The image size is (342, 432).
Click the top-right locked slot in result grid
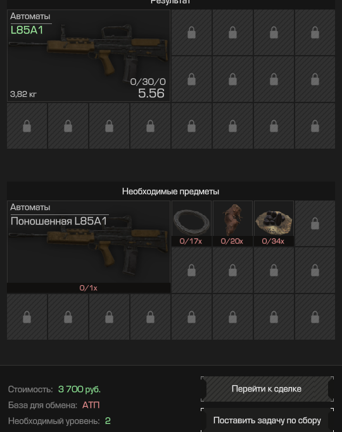[x=315, y=32]
